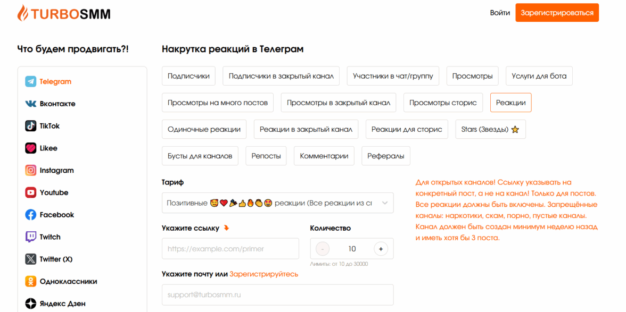Image resolution: width=626 pixels, height=312 pixels.
Task: Open the Тариф dropdown list
Action: pos(277,203)
